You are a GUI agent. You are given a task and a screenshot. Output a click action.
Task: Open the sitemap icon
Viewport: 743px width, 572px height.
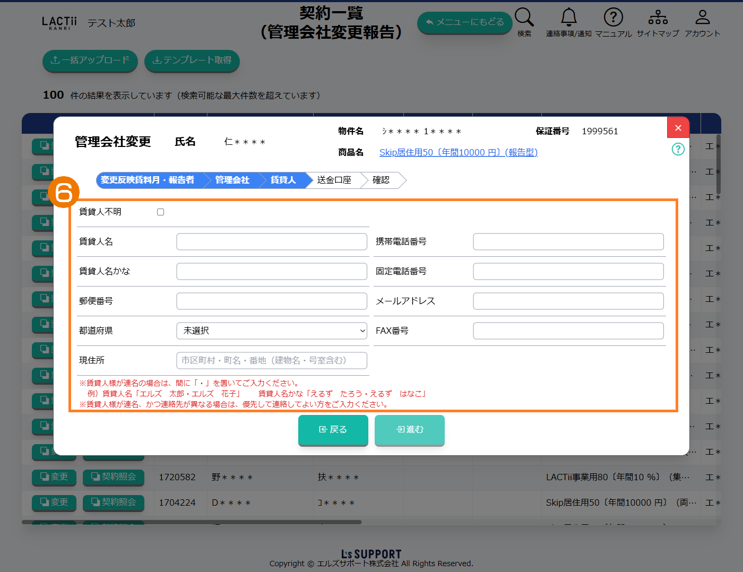[x=658, y=18]
